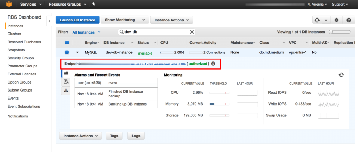Open Event Subscriptions in the sidebar
This screenshot has width=358, height=152.
[x=24, y=106]
